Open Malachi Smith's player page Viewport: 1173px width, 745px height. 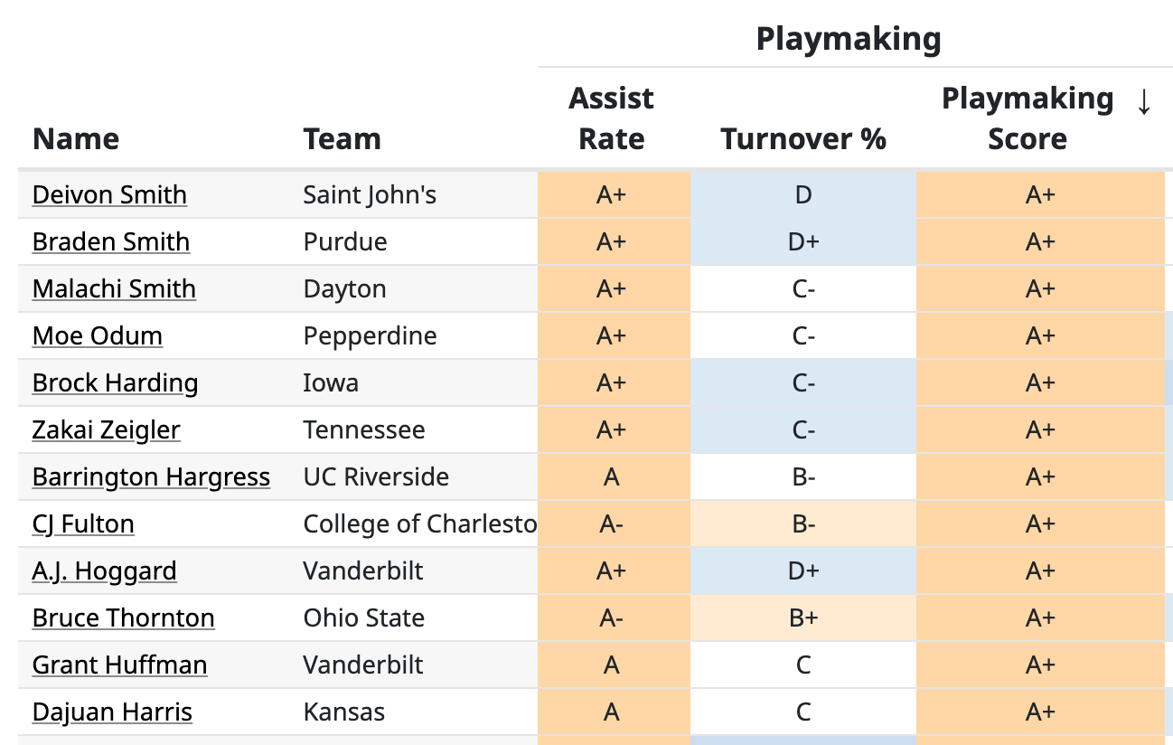click(x=113, y=288)
